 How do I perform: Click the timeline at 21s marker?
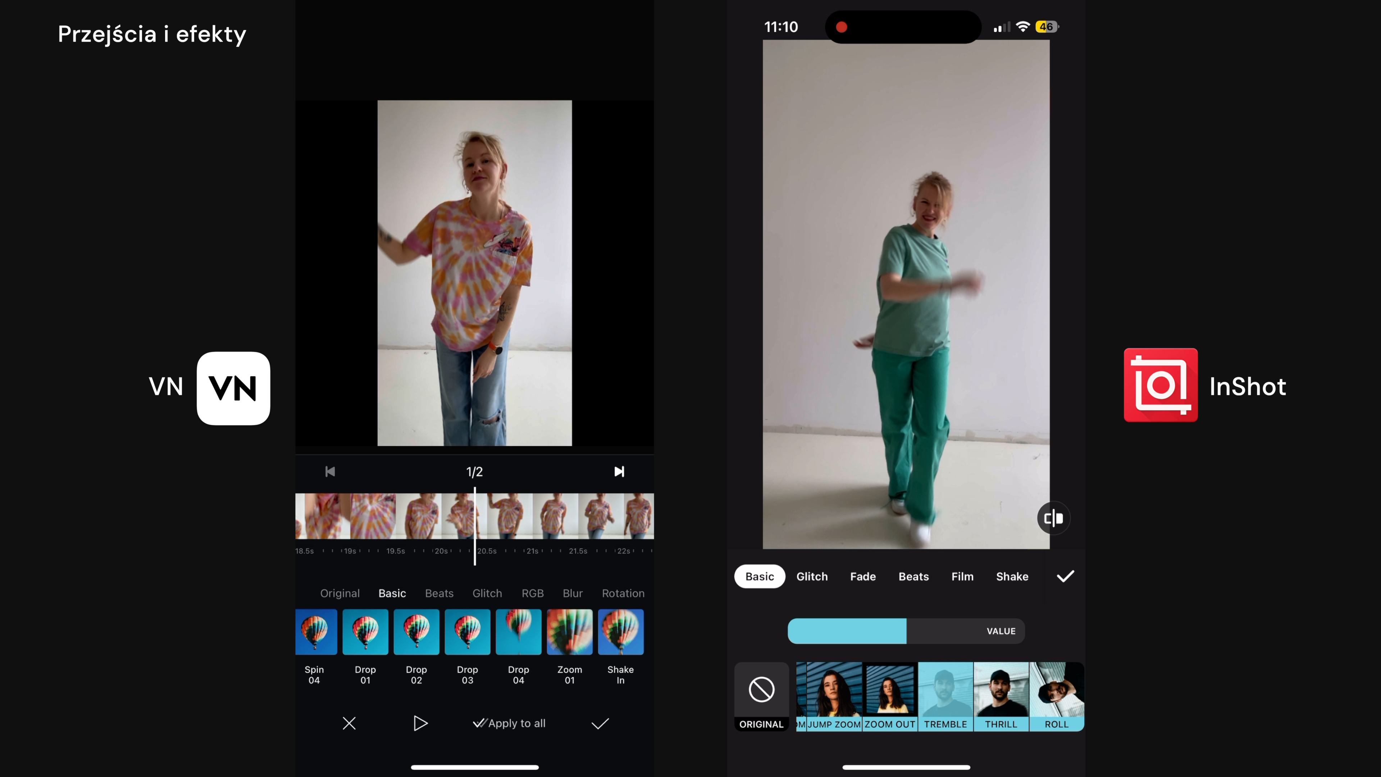click(532, 551)
